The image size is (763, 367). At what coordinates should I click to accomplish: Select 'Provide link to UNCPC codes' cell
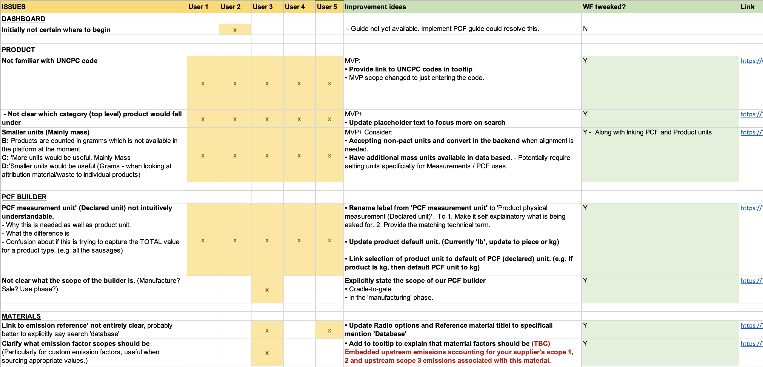(462, 83)
